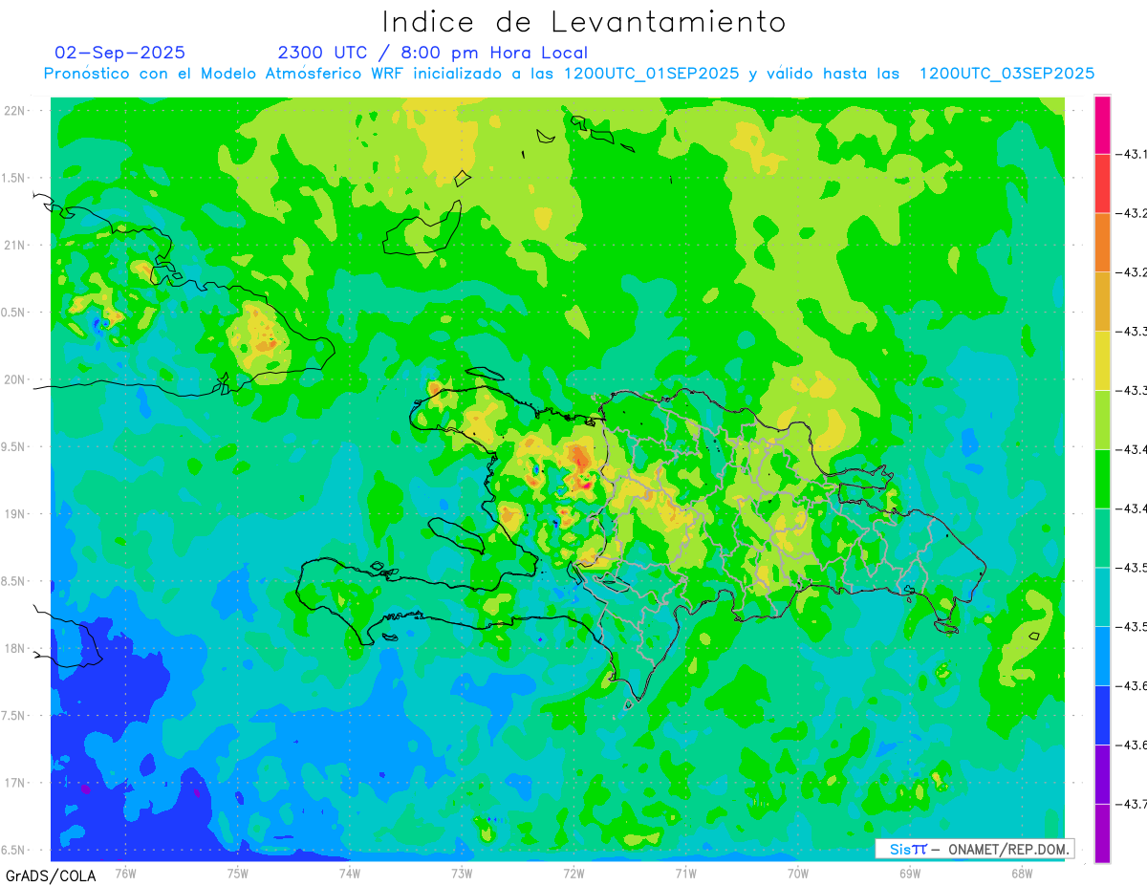Click the '7.5N' latitude label
The image size is (1147, 886).
click(x=15, y=716)
